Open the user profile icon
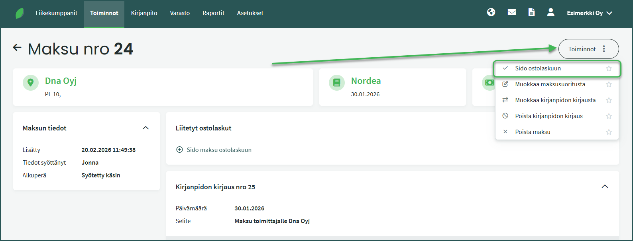This screenshot has height=241, width=633. point(550,13)
